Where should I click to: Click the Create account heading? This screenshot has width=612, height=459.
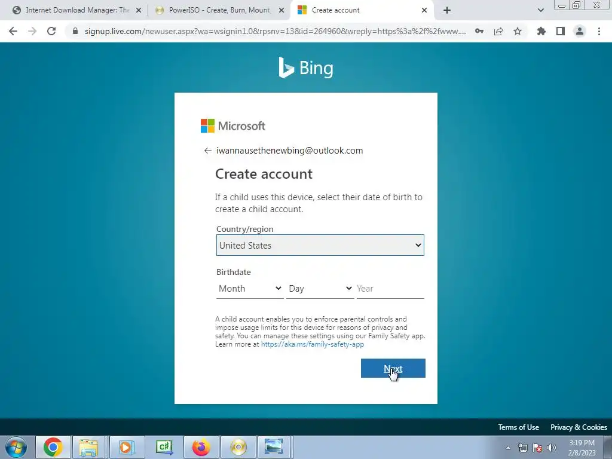pos(264,174)
